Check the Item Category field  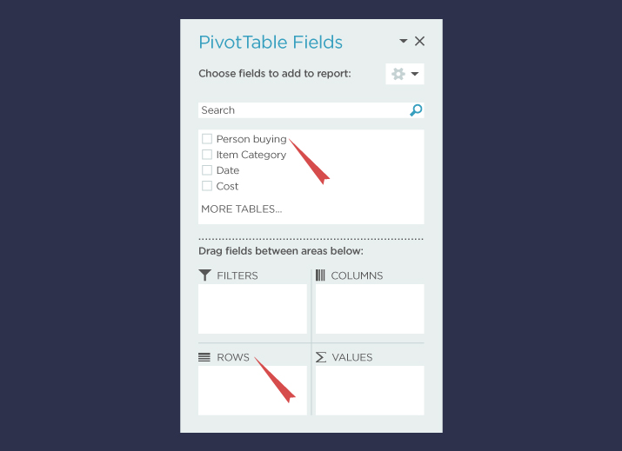pos(207,155)
